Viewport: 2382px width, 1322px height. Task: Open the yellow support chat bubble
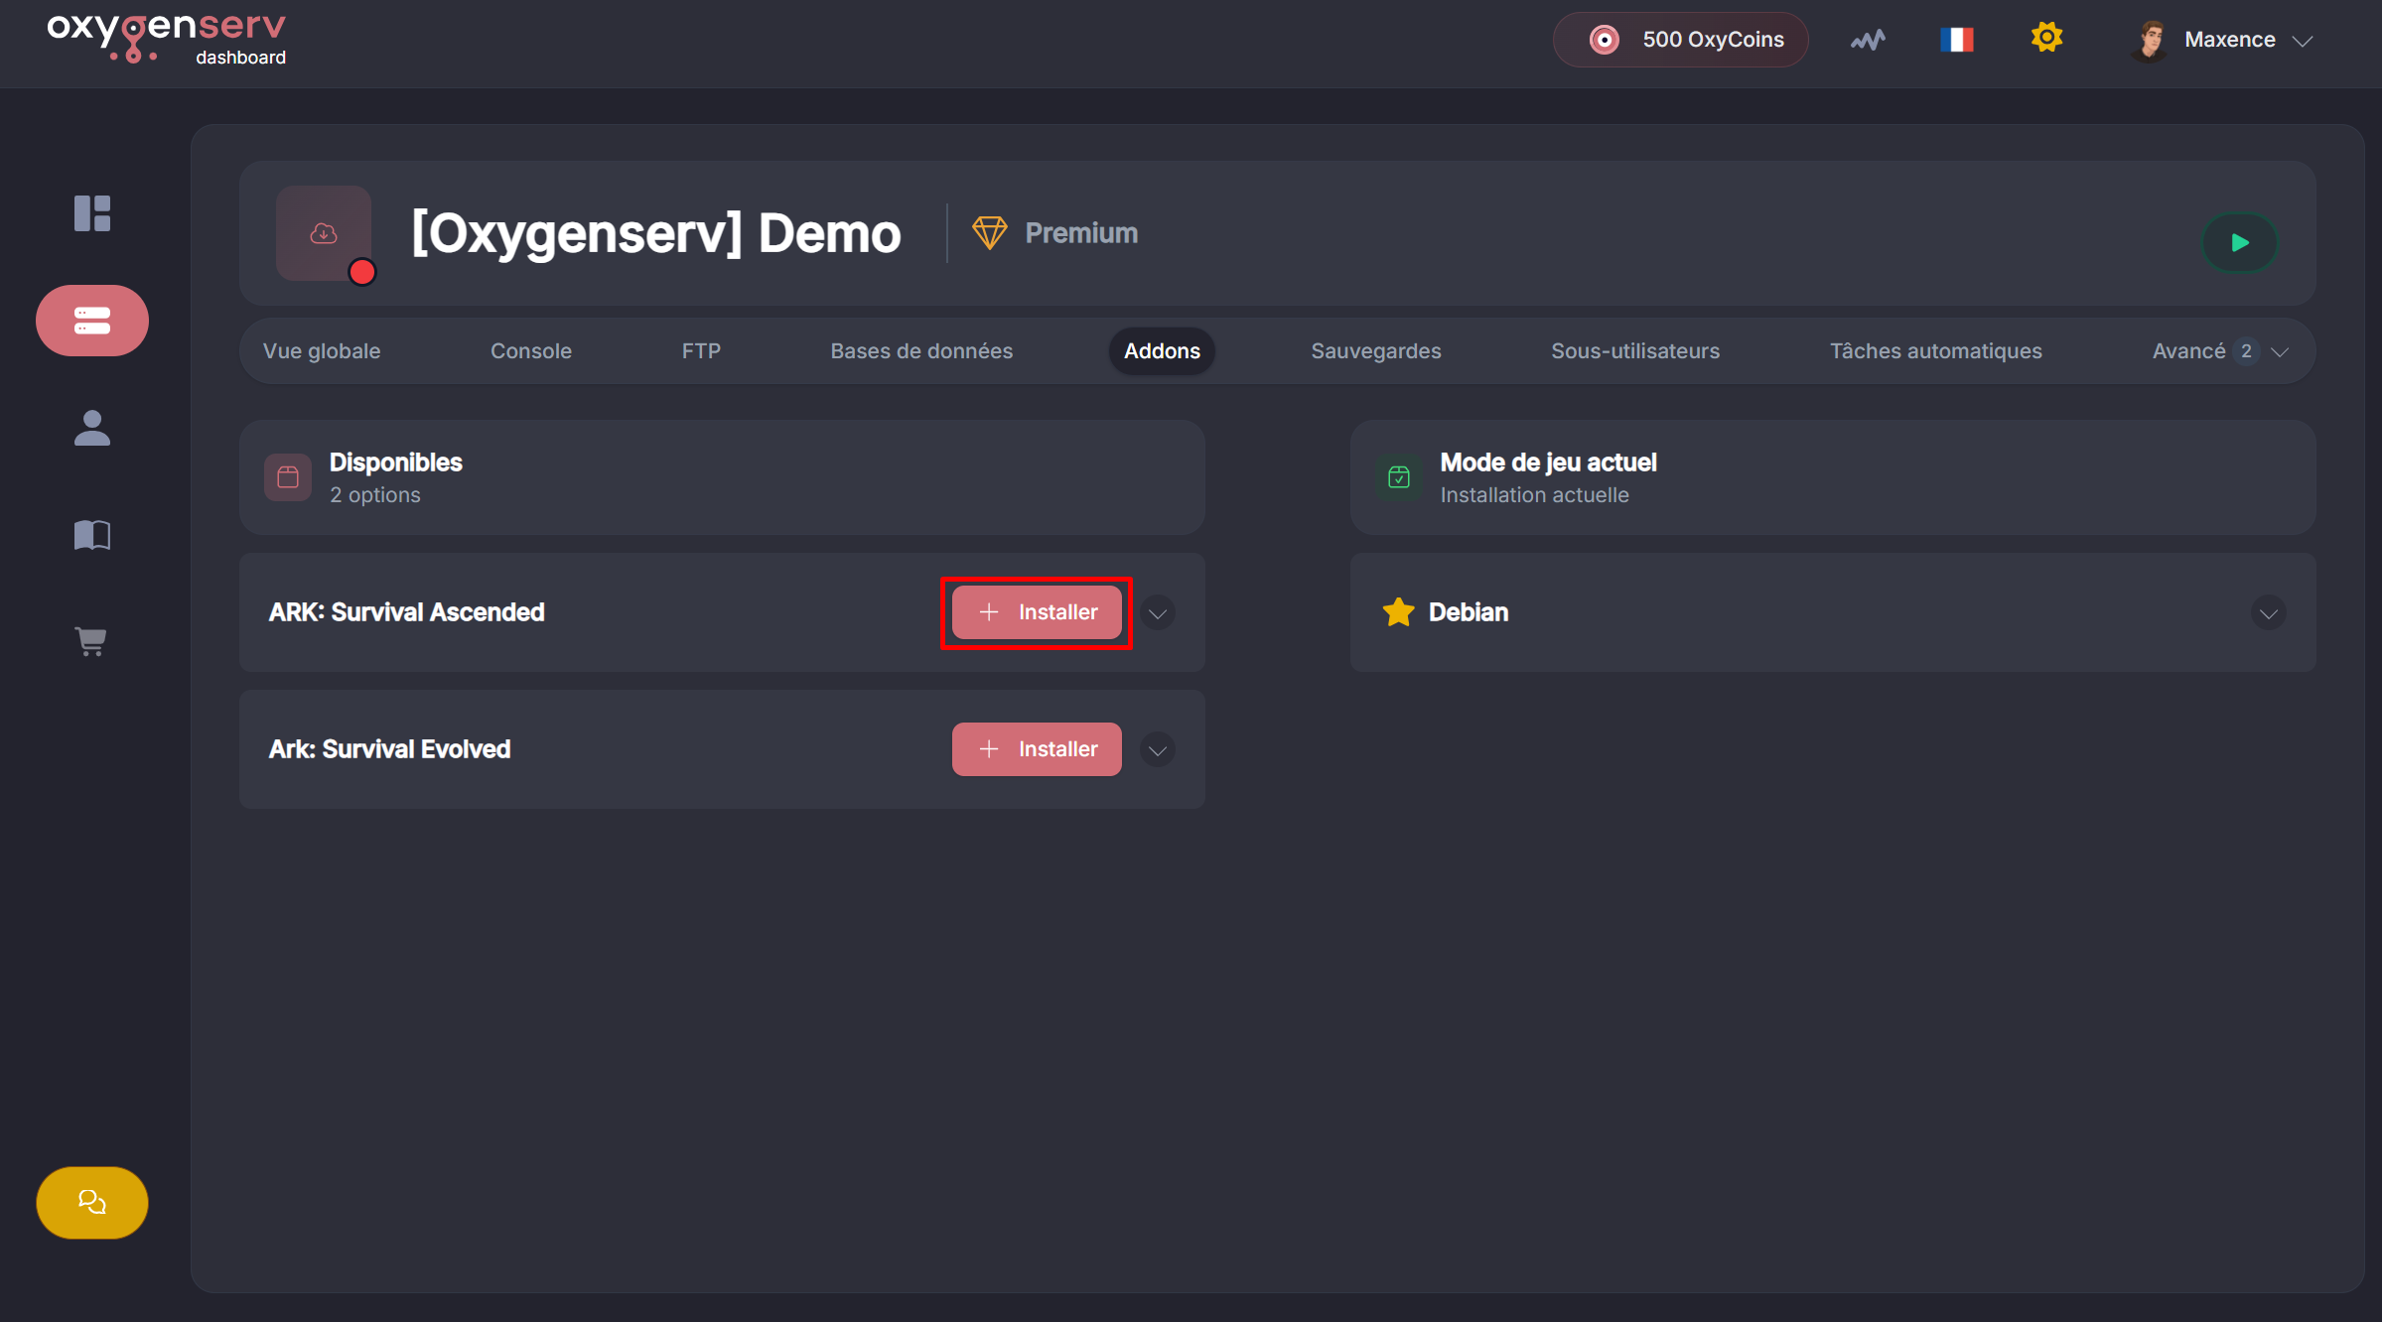pyautogui.click(x=92, y=1202)
